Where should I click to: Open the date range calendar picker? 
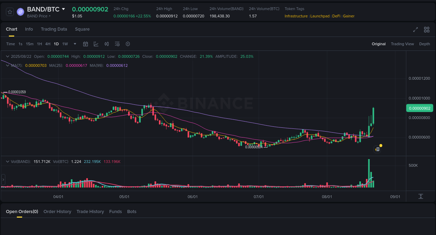coord(85,44)
